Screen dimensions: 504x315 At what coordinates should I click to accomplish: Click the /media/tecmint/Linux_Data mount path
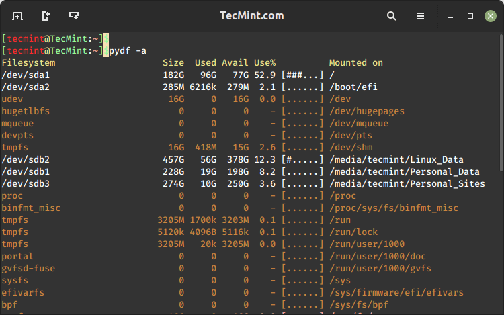click(396, 159)
